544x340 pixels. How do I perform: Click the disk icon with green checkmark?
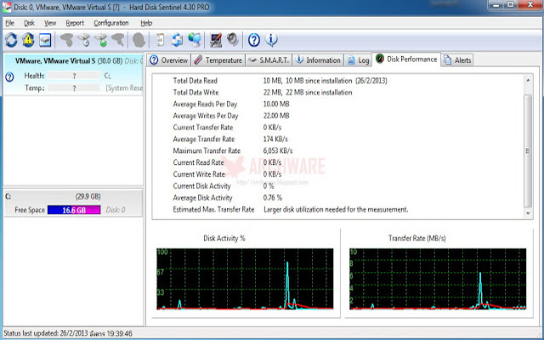click(101, 40)
